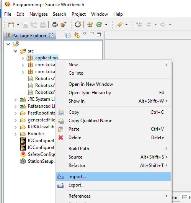This screenshot has width=191, height=203.
Task: Expand the KUKAJavaLib folder
Action: [16, 127]
